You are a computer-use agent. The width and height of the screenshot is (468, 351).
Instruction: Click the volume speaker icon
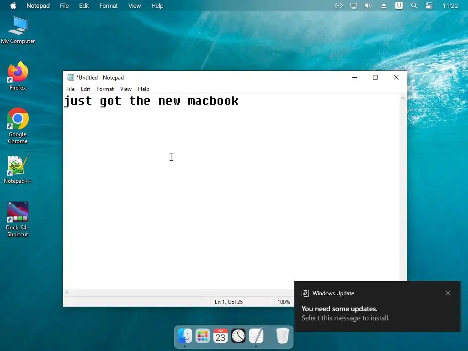pos(368,5)
